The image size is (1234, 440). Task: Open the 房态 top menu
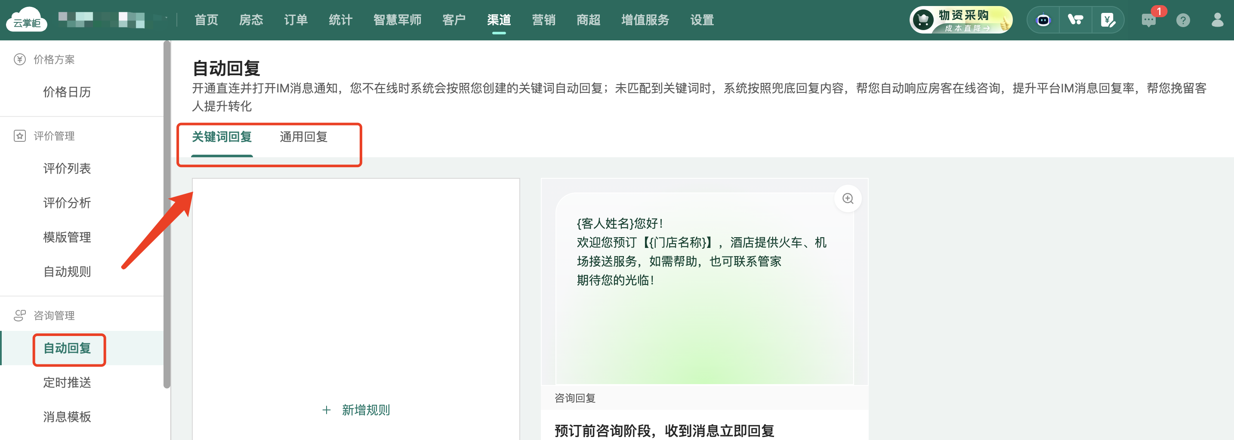tap(251, 20)
